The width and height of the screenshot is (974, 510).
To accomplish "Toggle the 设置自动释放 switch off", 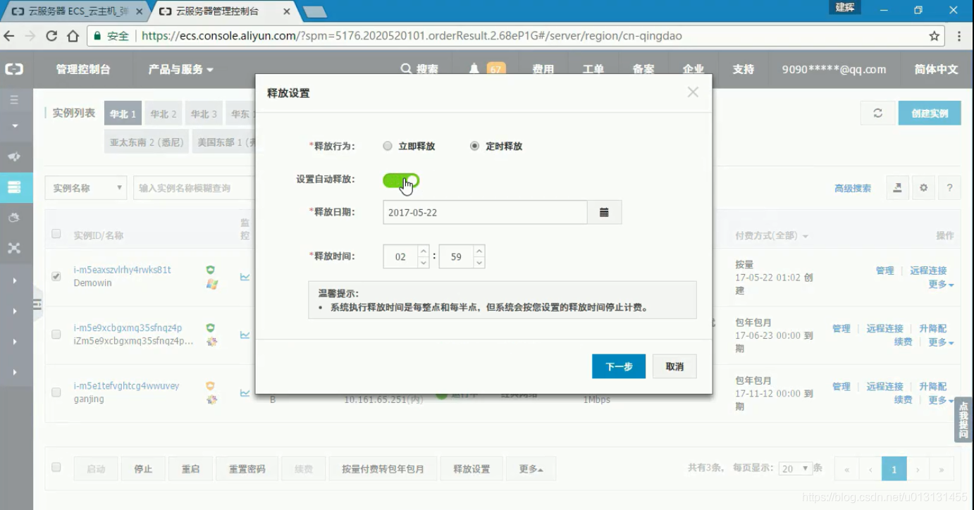I will [401, 180].
